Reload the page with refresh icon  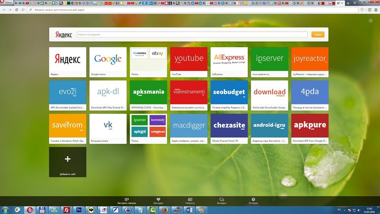click(x=17, y=9)
